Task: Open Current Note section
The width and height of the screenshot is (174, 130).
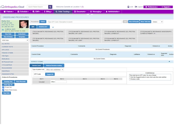Action: (x=15, y=47)
